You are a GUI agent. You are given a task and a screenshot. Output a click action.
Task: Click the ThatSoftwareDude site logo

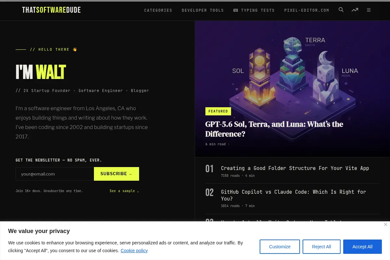tap(51, 10)
